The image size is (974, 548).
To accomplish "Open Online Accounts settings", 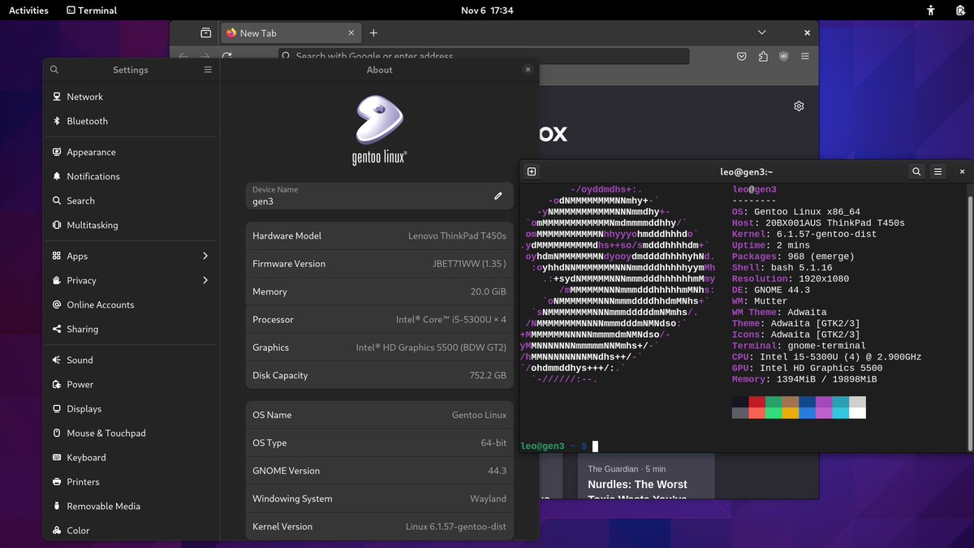I will [131, 304].
